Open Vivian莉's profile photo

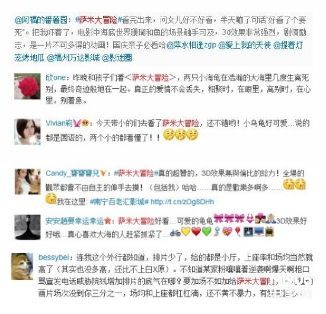tap(27, 132)
